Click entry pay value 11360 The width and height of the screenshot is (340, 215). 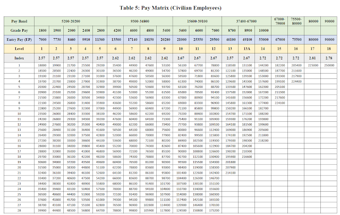point(100,40)
